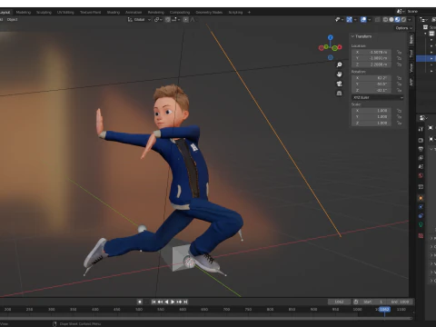The height and width of the screenshot is (327, 436).
Task: Click the End frame field
Action: (400, 302)
